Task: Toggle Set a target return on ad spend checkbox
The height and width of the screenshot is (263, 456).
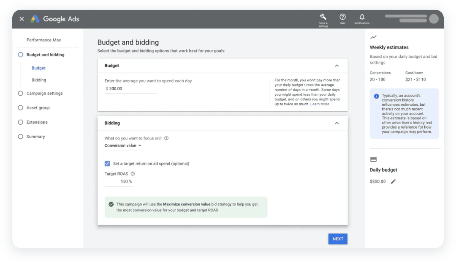Action: (x=107, y=164)
